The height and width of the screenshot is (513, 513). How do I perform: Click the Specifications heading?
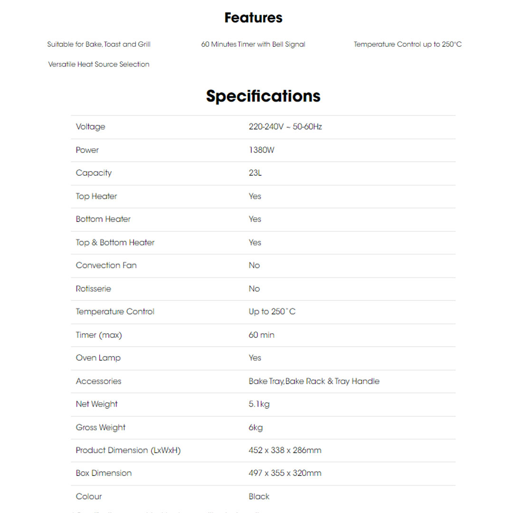[x=263, y=96]
